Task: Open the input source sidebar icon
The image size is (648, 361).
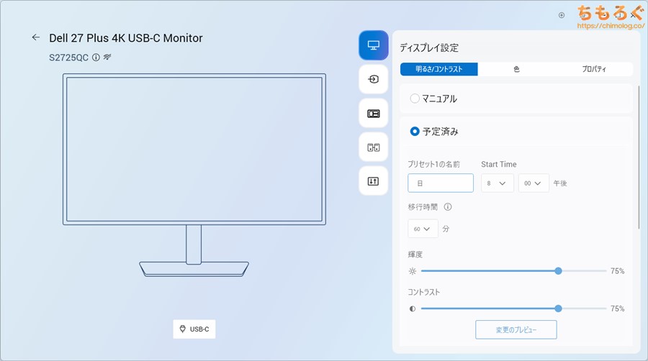Action: [373, 79]
